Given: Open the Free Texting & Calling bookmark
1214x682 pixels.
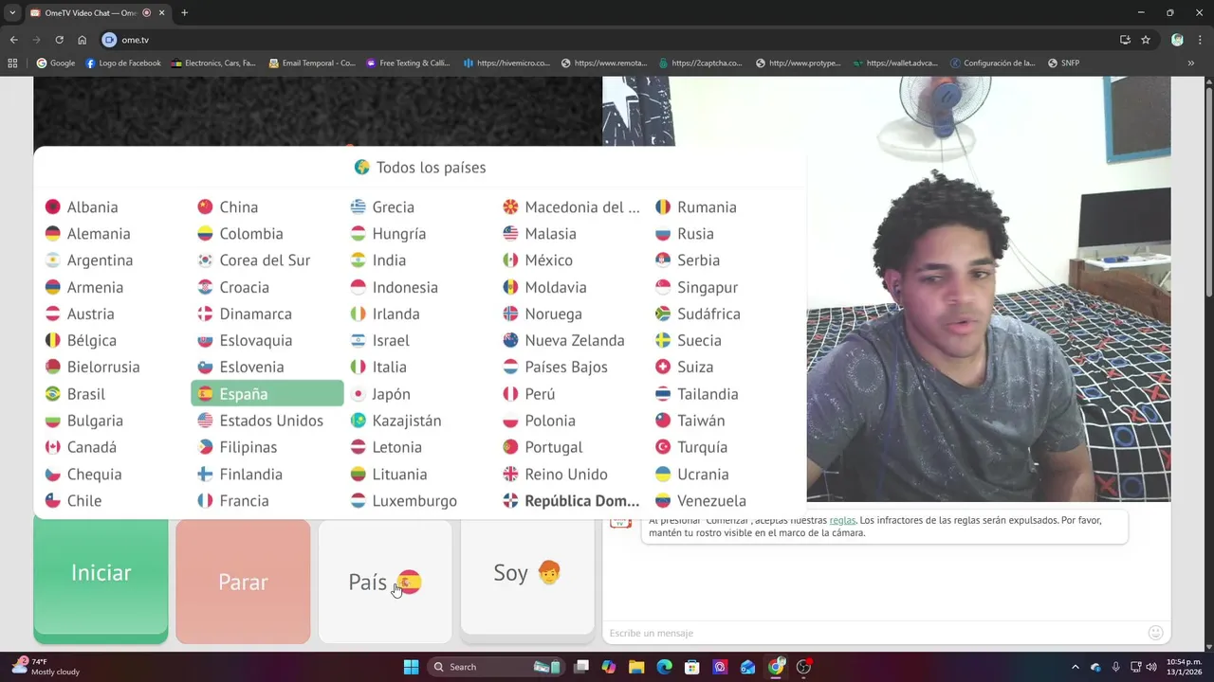Looking at the screenshot, I should coord(408,63).
